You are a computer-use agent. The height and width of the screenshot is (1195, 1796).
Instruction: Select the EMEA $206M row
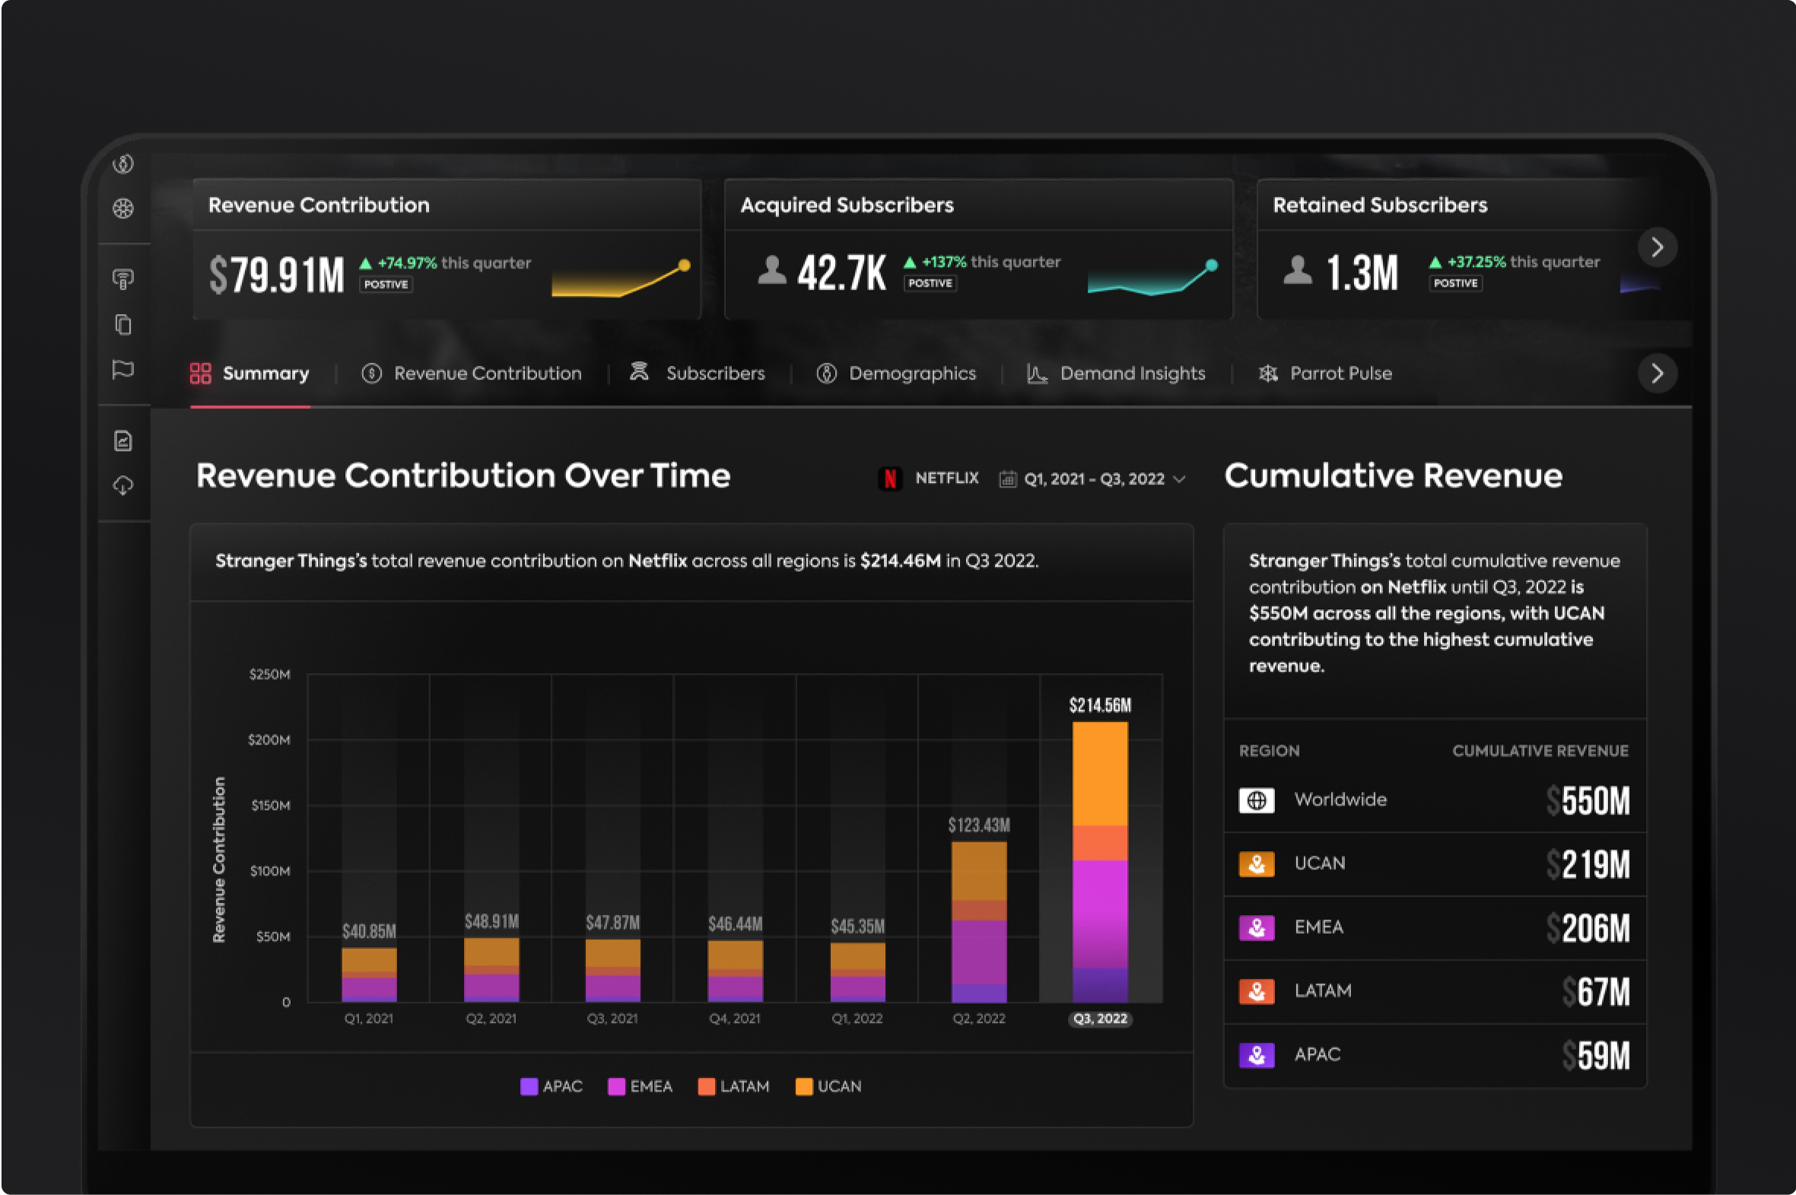[1435, 927]
